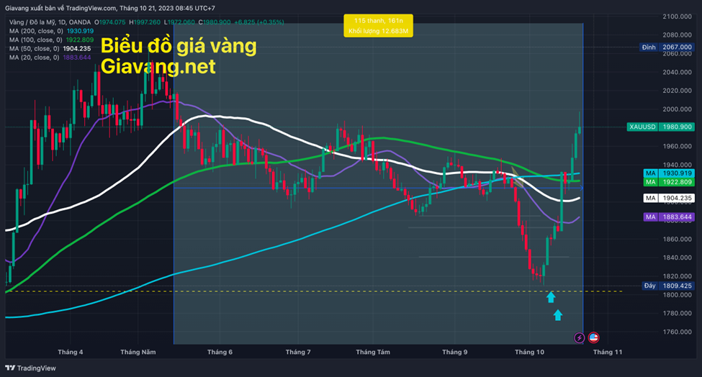The height and width of the screenshot is (377, 702).
Task: Select the MA (100, close, 0) legend
Action: (x=52, y=40)
